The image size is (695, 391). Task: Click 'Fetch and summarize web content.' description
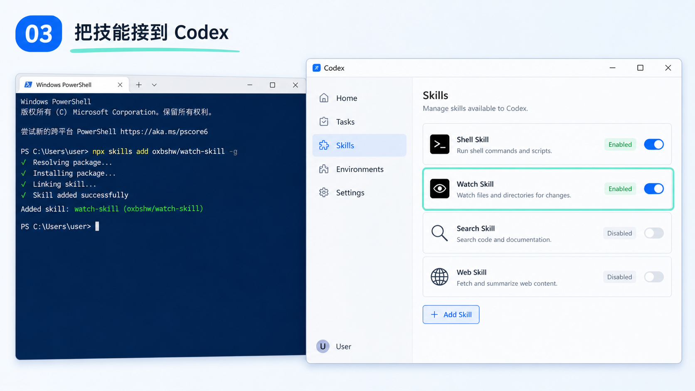pyautogui.click(x=507, y=283)
